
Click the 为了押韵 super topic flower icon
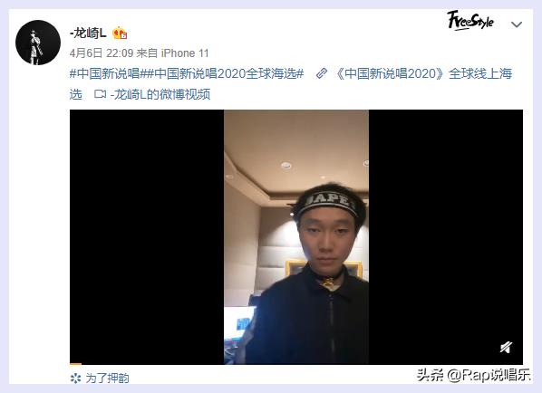[75, 379]
